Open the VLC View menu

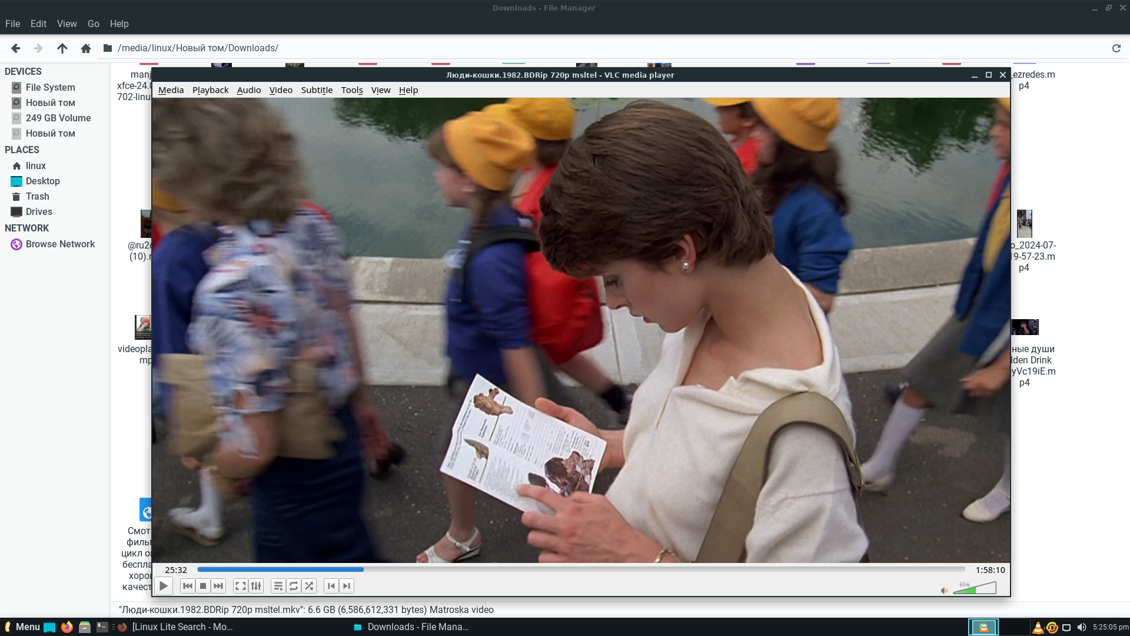[x=381, y=90]
